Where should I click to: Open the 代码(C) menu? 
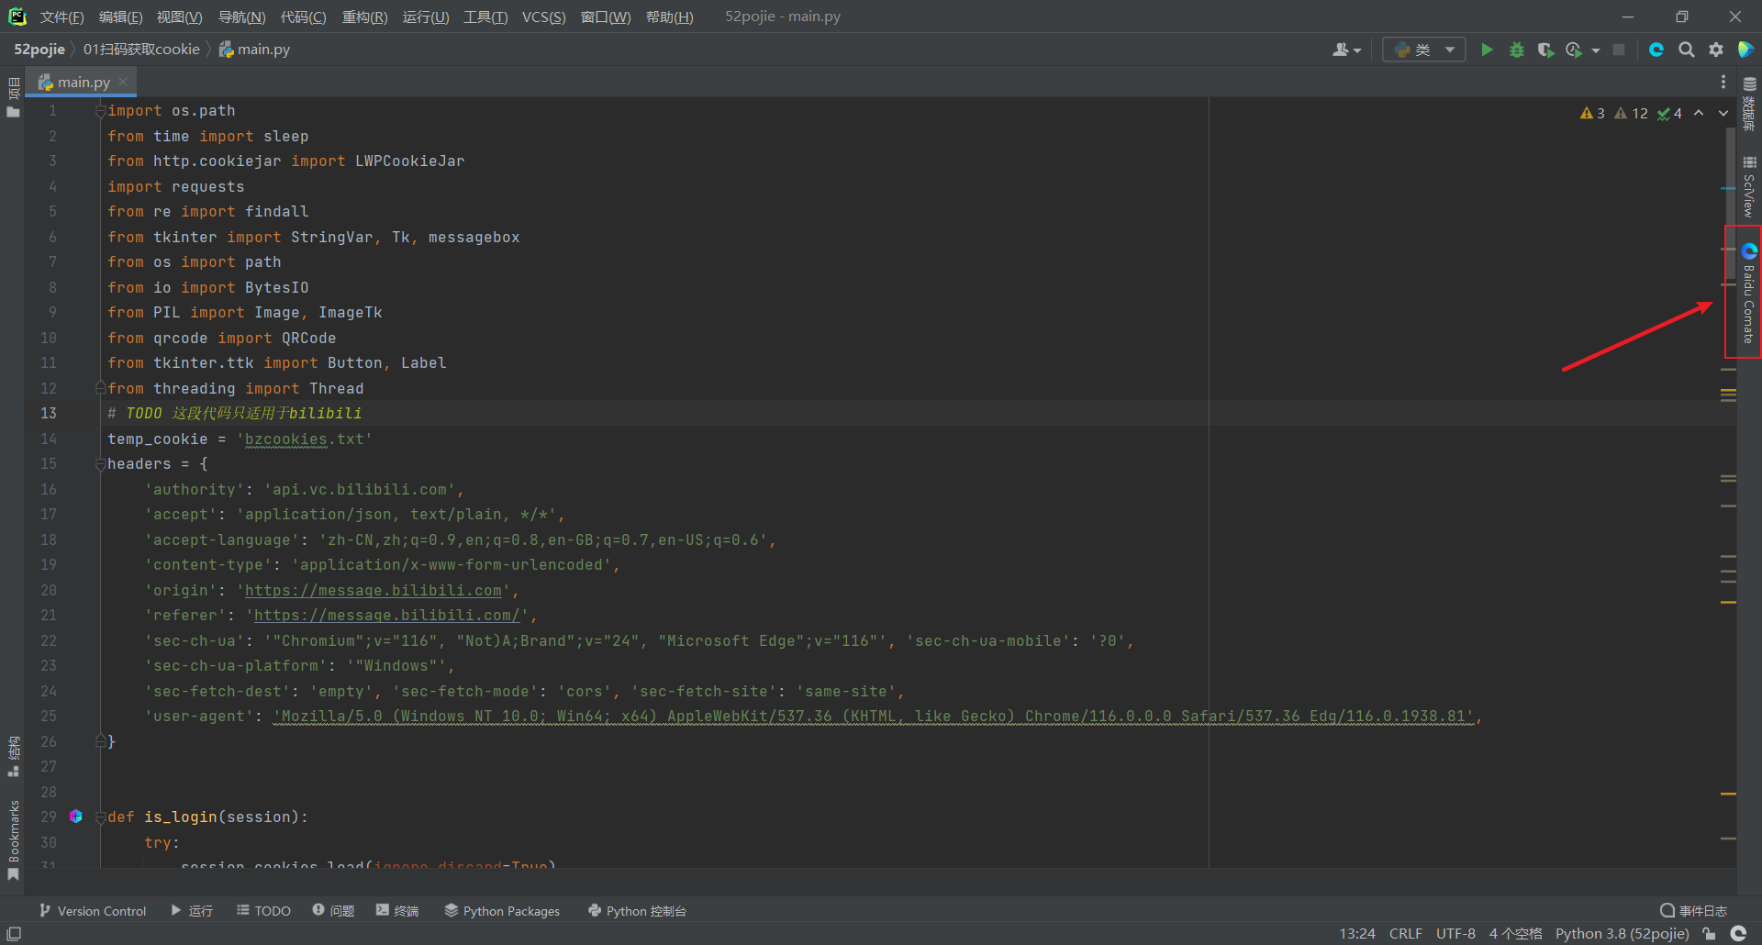tap(303, 17)
